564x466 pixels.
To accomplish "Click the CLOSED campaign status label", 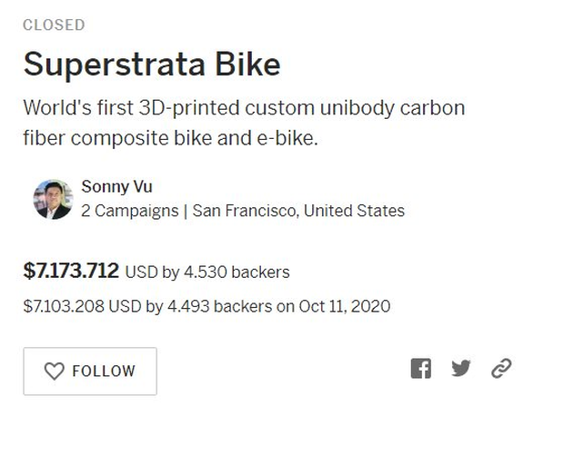I will [54, 25].
